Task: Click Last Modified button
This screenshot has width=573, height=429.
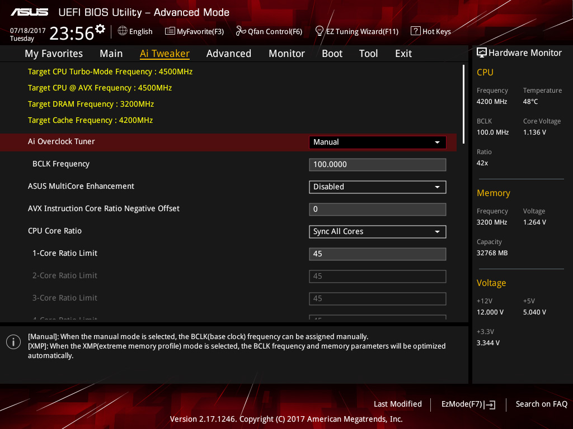Action: (398, 404)
